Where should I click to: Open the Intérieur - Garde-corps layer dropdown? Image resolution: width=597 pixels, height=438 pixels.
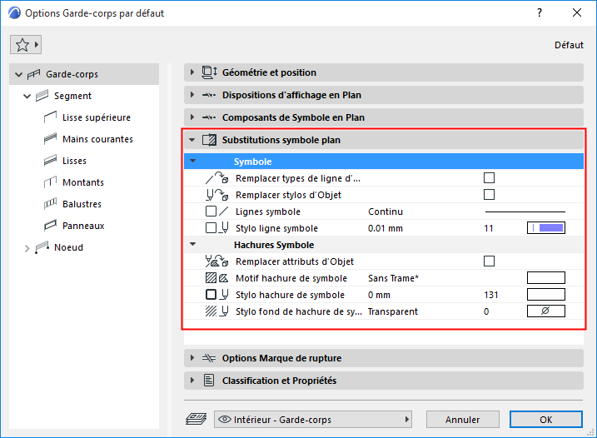click(x=314, y=420)
